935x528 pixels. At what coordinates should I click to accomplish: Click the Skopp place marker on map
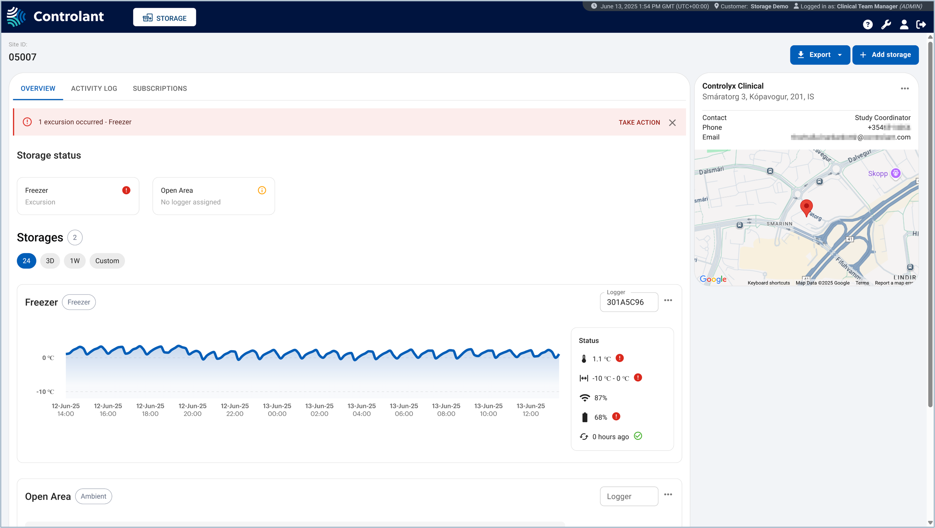pyautogui.click(x=895, y=173)
